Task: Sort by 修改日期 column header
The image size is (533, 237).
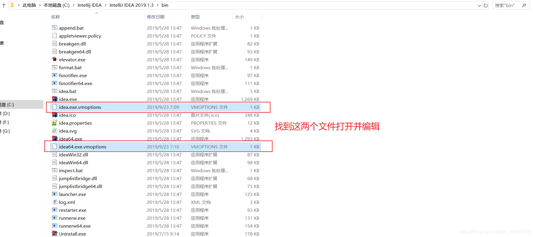Action: (x=156, y=17)
